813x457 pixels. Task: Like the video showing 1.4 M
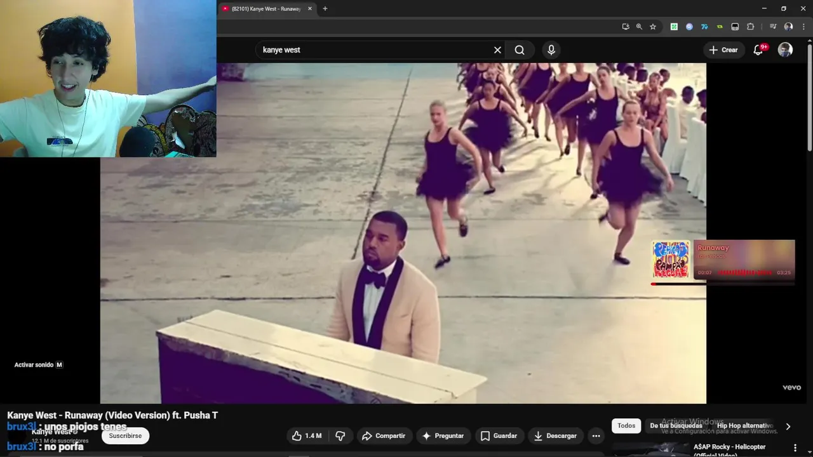pos(307,436)
